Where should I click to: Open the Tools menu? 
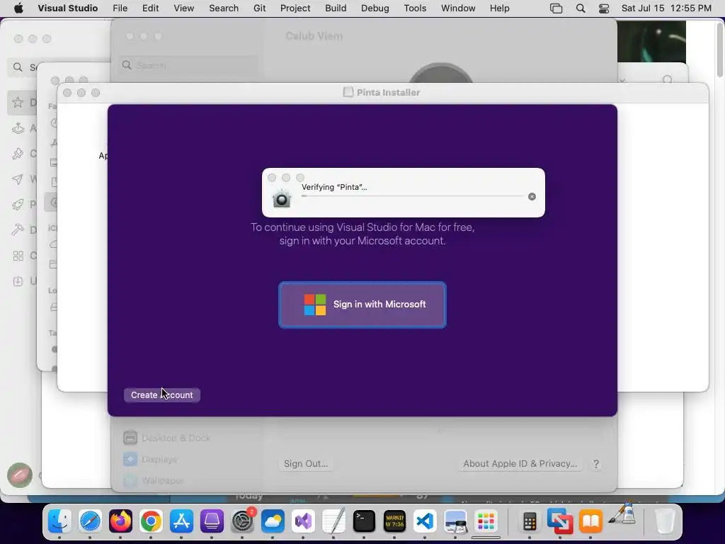(x=415, y=8)
